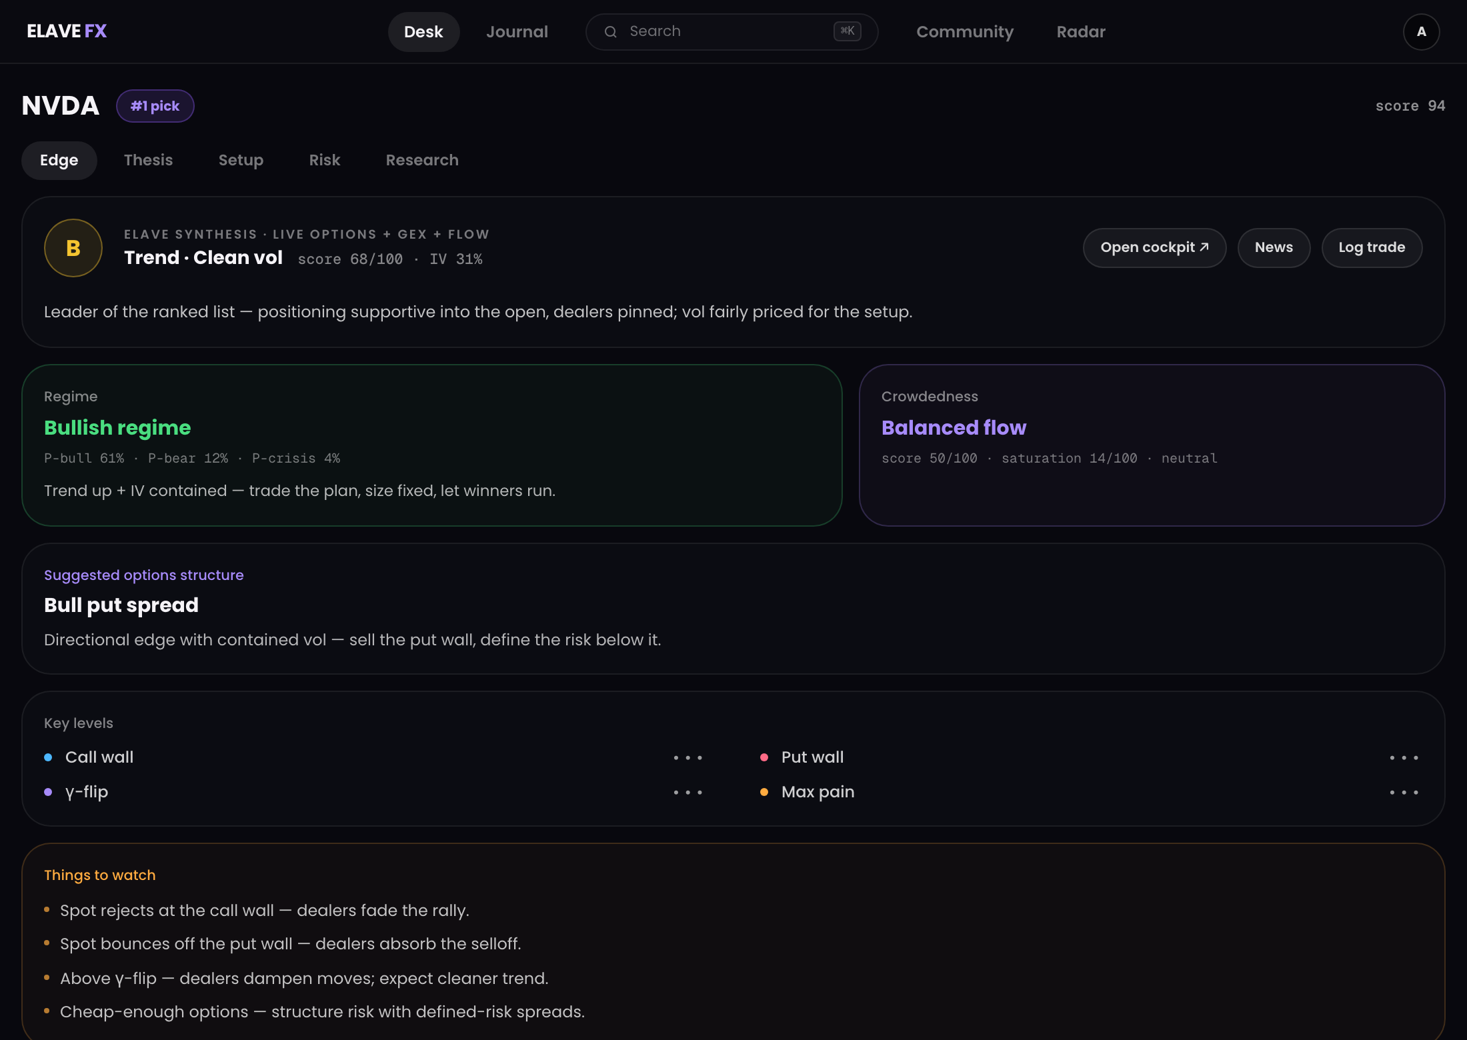This screenshot has width=1467, height=1040.
Task: Click the purple γ-flip dot
Action: point(48,792)
